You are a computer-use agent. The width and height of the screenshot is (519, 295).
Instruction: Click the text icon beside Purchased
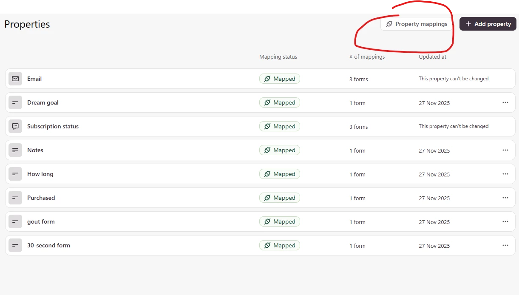point(15,198)
